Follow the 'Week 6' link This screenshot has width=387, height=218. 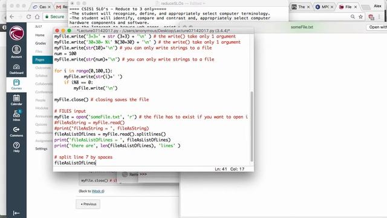pyautogui.click(x=97, y=191)
